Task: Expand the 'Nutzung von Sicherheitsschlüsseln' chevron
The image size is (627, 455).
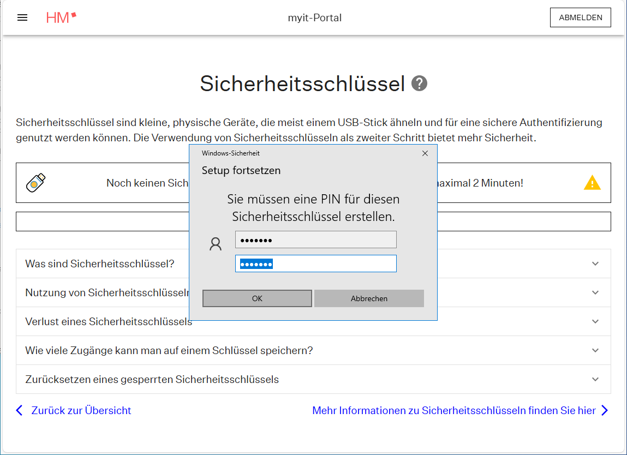Action: click(x=595, y=292)
